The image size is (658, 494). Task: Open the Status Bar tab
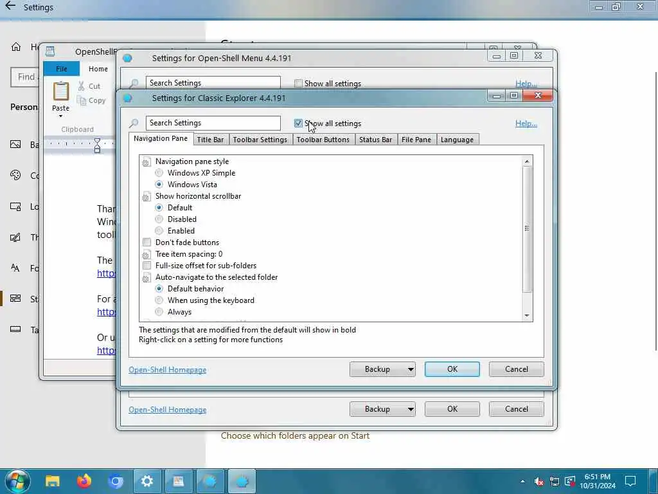tap(375, 140)
